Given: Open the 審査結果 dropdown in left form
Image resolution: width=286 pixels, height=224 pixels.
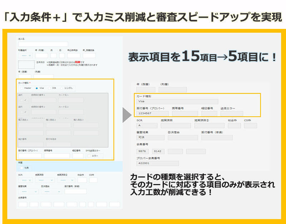Looking at the screenshot, I should coord(28,192).
